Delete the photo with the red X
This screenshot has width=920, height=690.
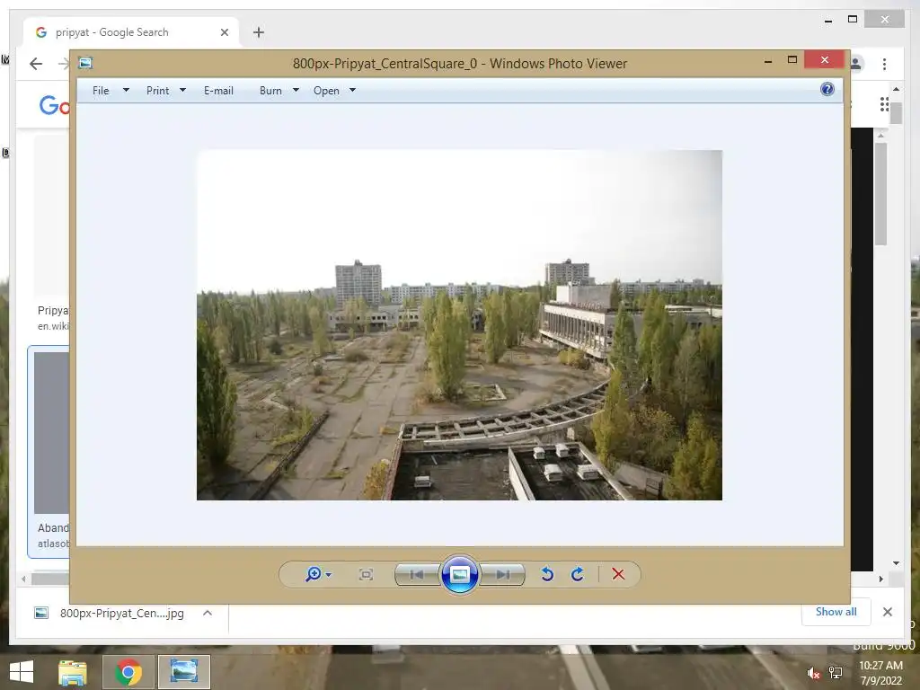(x=618, y=574)
